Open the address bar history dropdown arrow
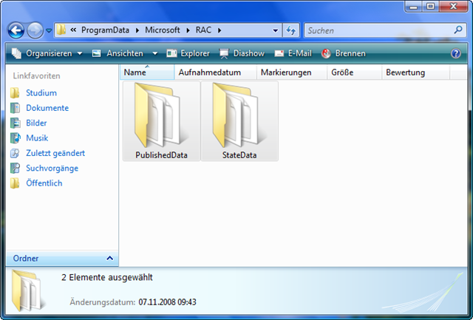473x320 pixels. [x=275, y=30]
